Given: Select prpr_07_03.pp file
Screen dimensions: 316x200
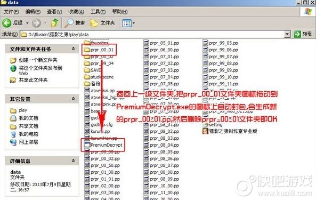Looking at the screenshot, I should coord(161,70).
